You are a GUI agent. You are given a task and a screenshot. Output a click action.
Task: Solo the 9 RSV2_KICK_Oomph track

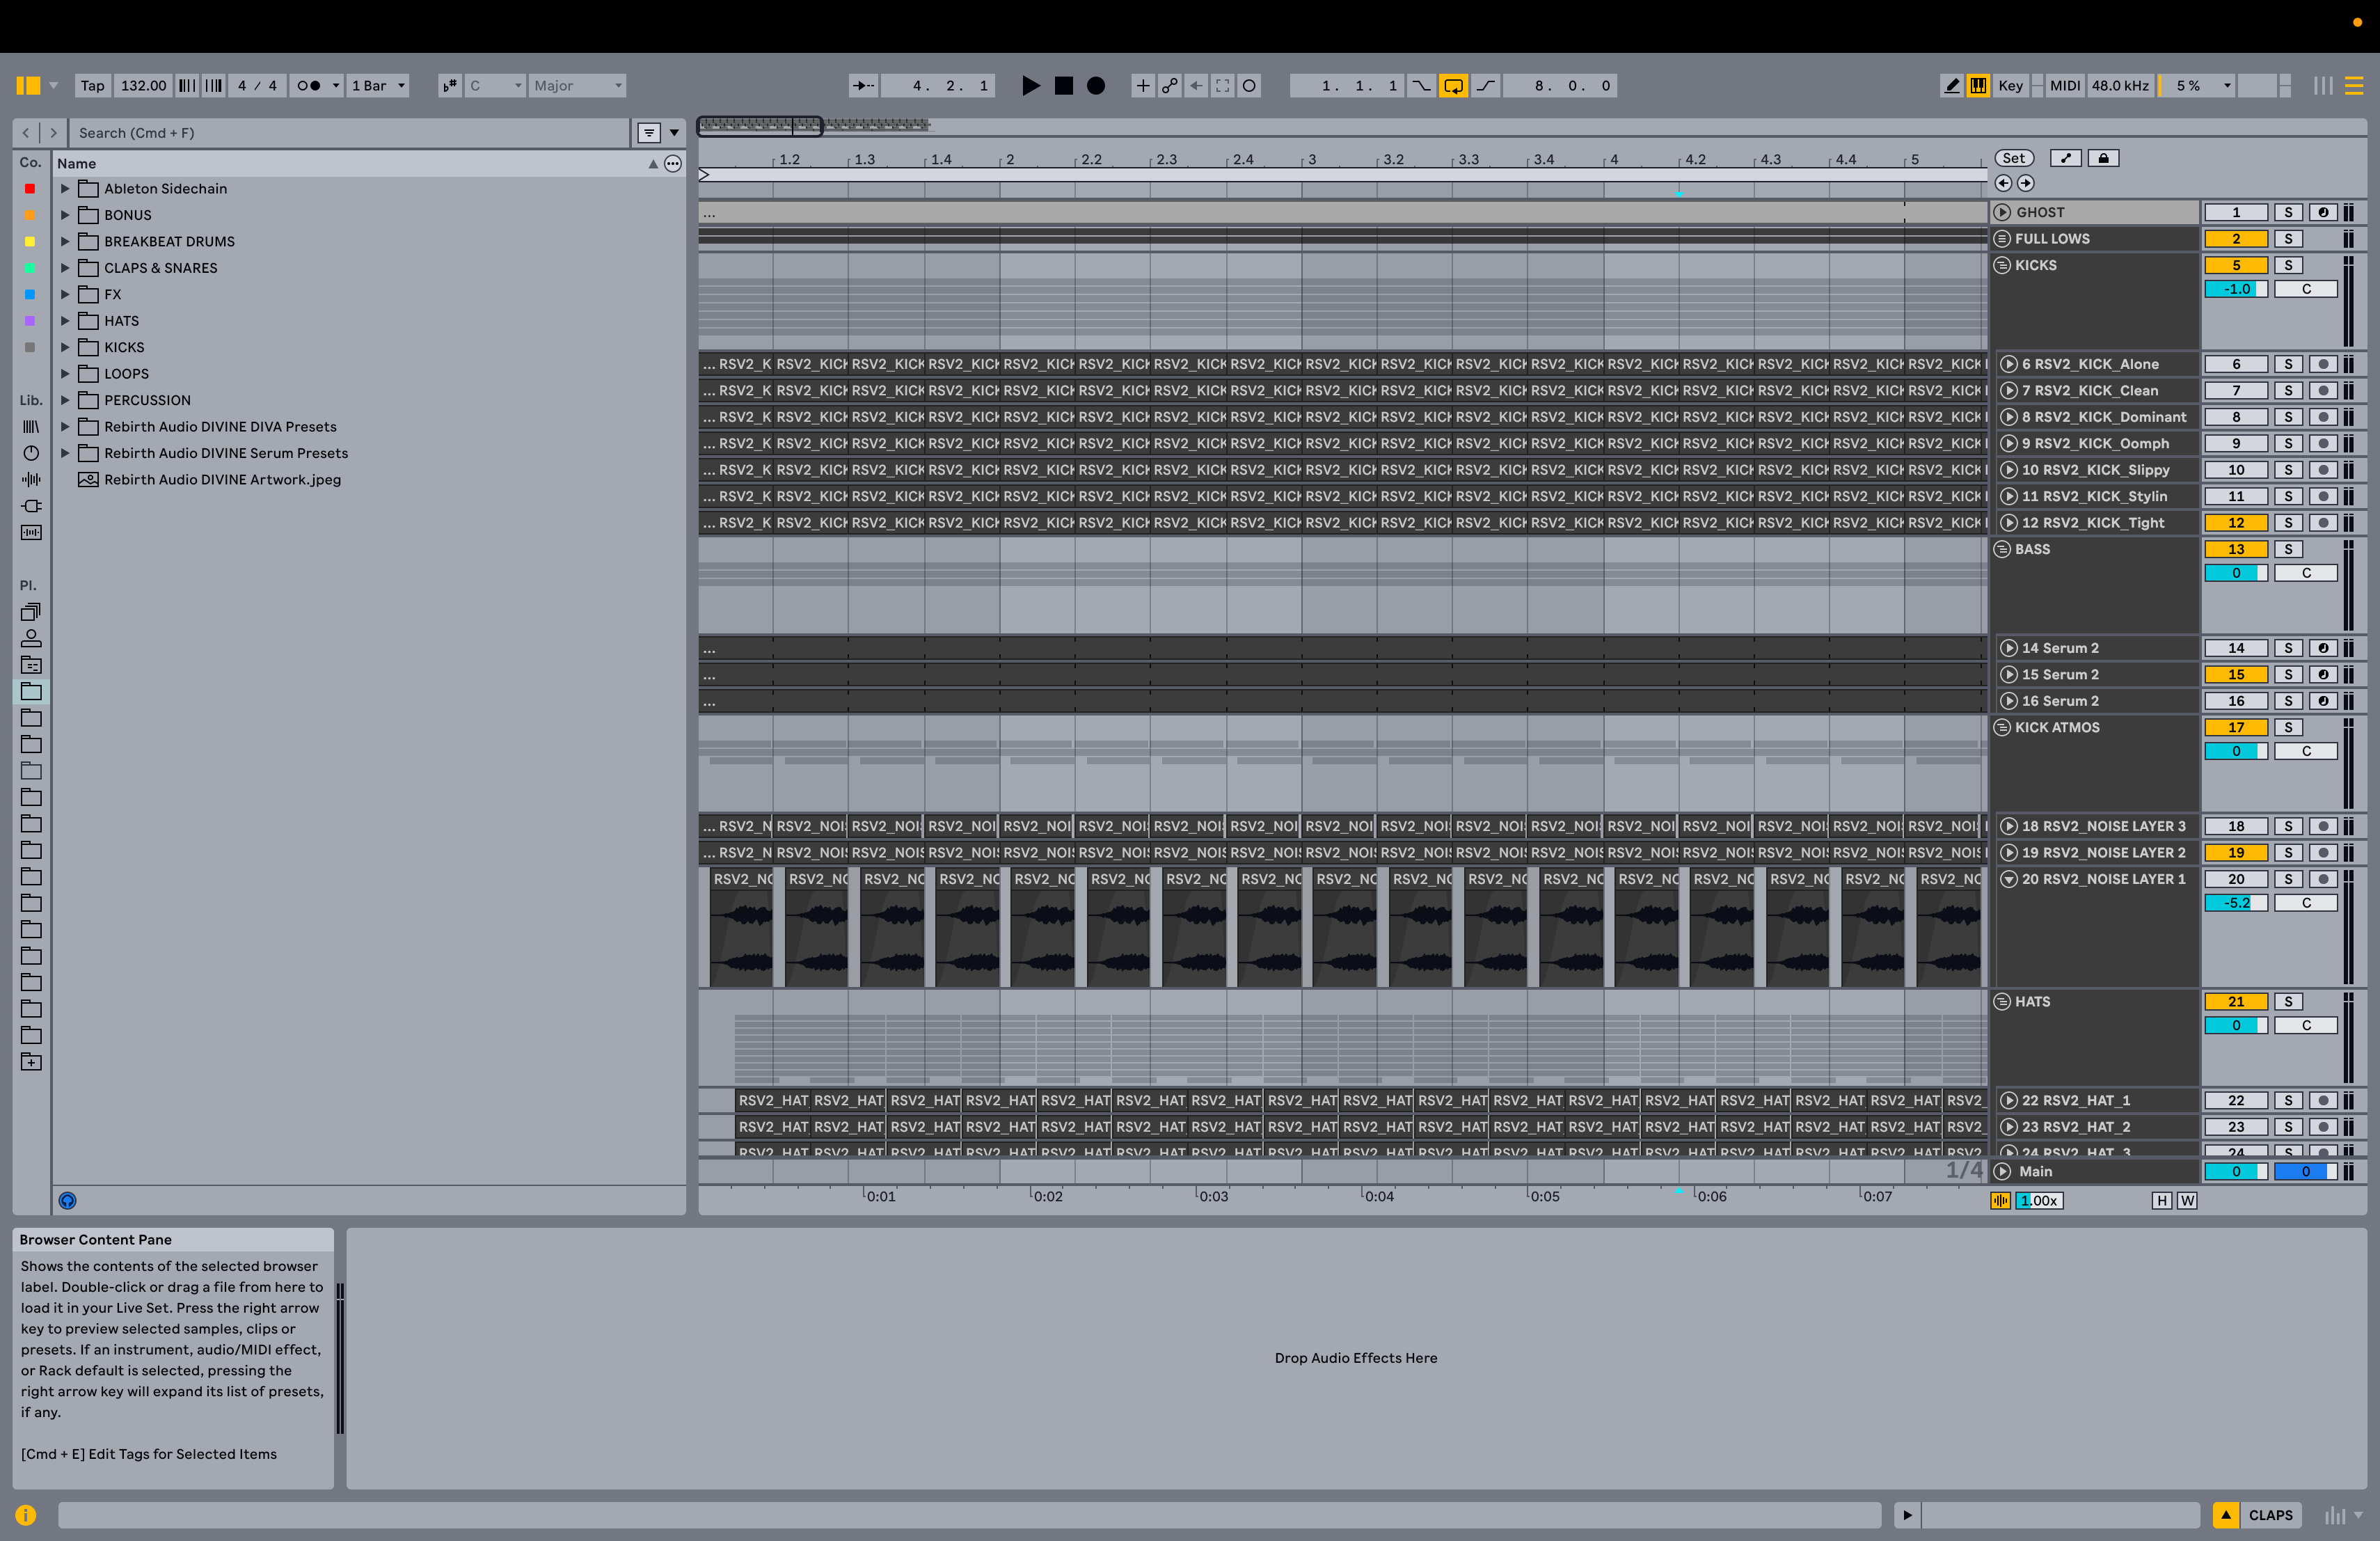point(2288,443)
